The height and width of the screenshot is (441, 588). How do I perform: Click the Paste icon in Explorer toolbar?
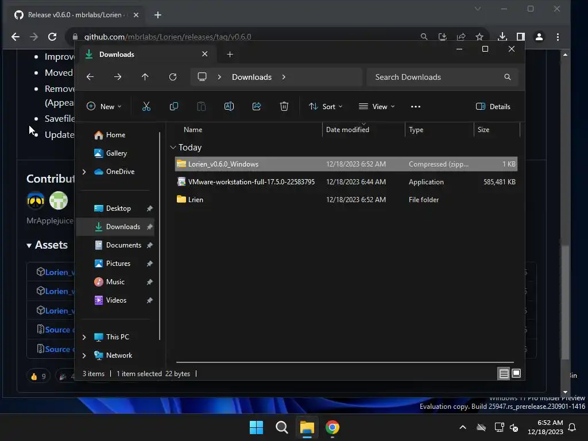coord(202,106)
